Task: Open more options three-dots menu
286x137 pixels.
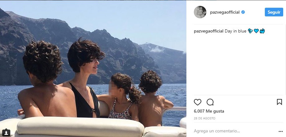Action: [x=280, y=131]
